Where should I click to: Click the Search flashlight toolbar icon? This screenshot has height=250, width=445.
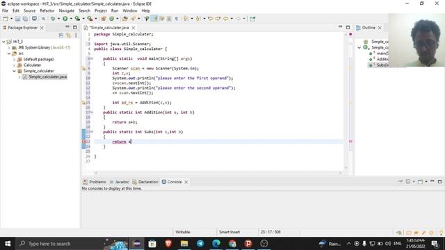coord(133,19)
